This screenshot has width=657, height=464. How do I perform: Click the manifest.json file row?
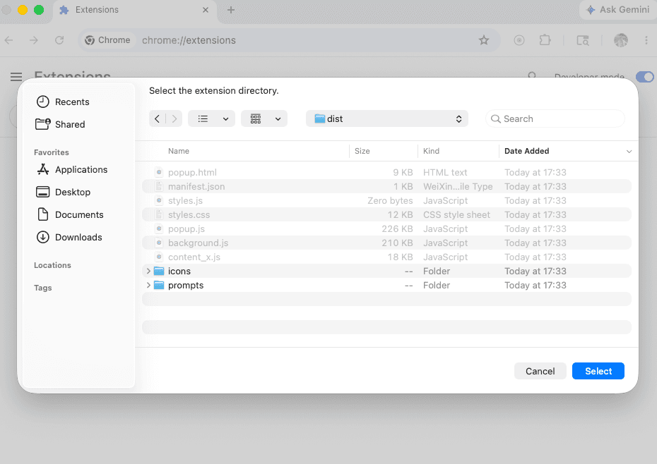click(386, 187)
